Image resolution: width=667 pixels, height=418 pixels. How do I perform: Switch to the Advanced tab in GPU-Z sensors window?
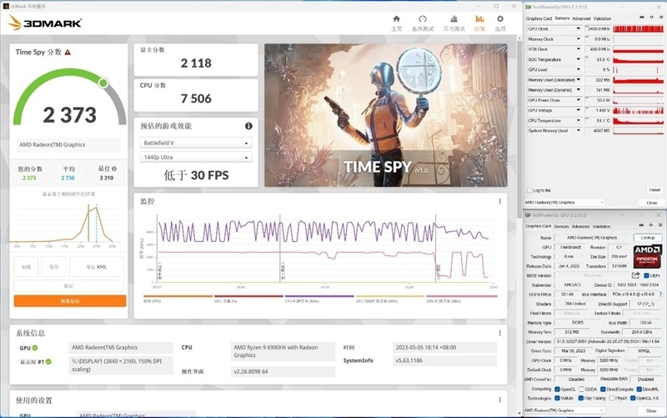pos(581,18)
